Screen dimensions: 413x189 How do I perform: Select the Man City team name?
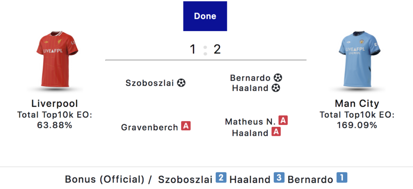tap(357, 104)
